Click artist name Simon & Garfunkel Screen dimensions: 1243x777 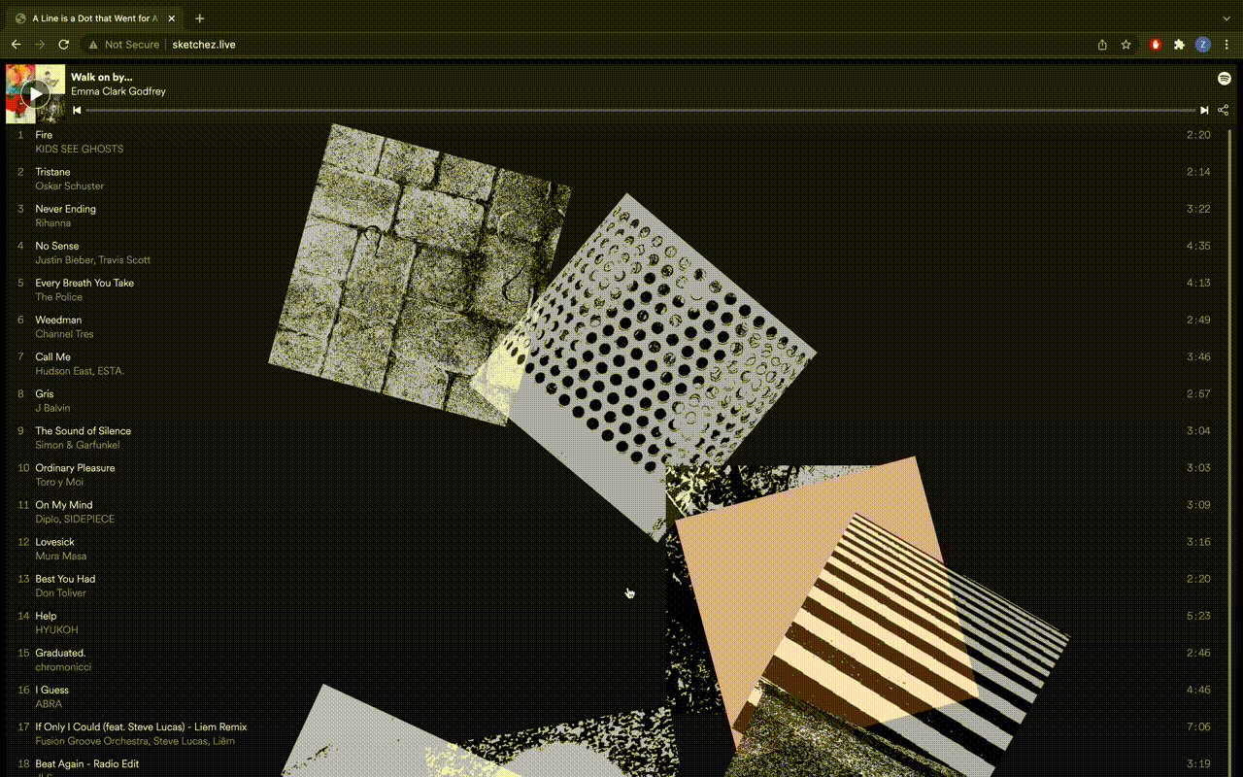(78, 445)
